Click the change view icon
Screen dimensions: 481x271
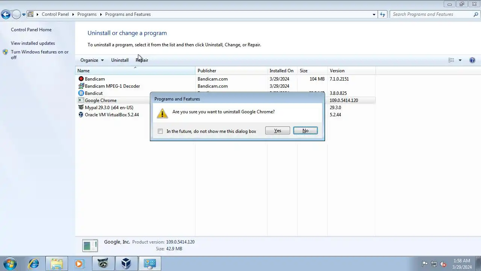[x=451, y=60]
